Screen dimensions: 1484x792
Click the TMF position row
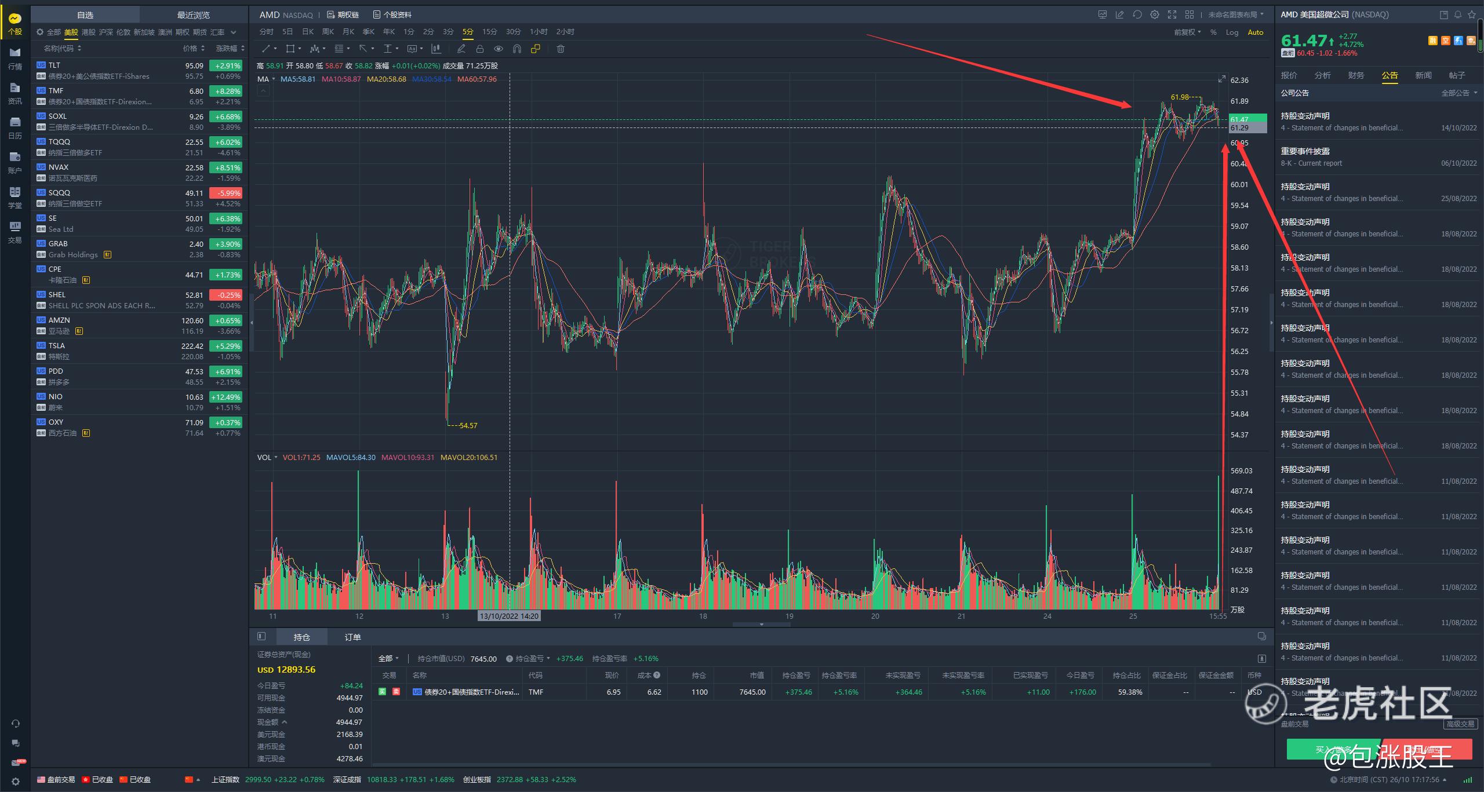821,692
